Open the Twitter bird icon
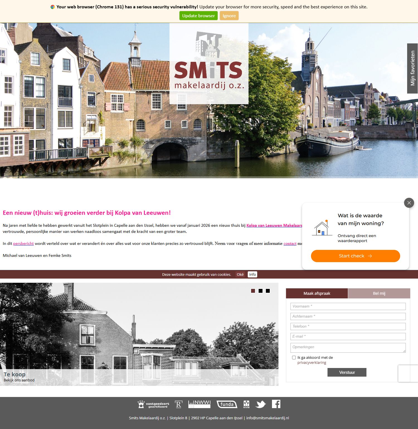 261,403
